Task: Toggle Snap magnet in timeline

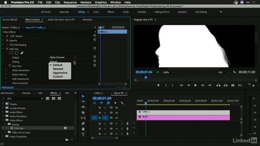Action: tap(101, 103)
